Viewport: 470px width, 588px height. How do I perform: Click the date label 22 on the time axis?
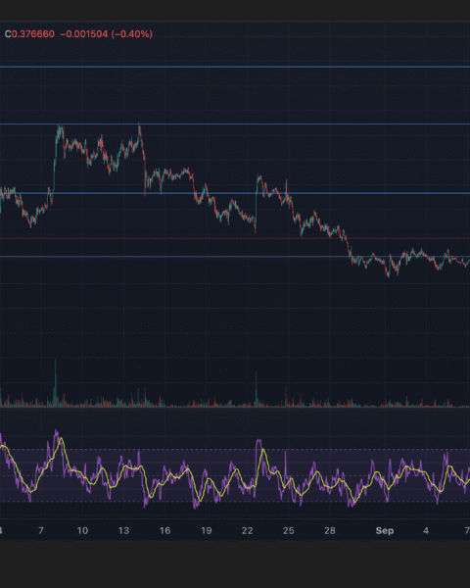pos(248,530)
